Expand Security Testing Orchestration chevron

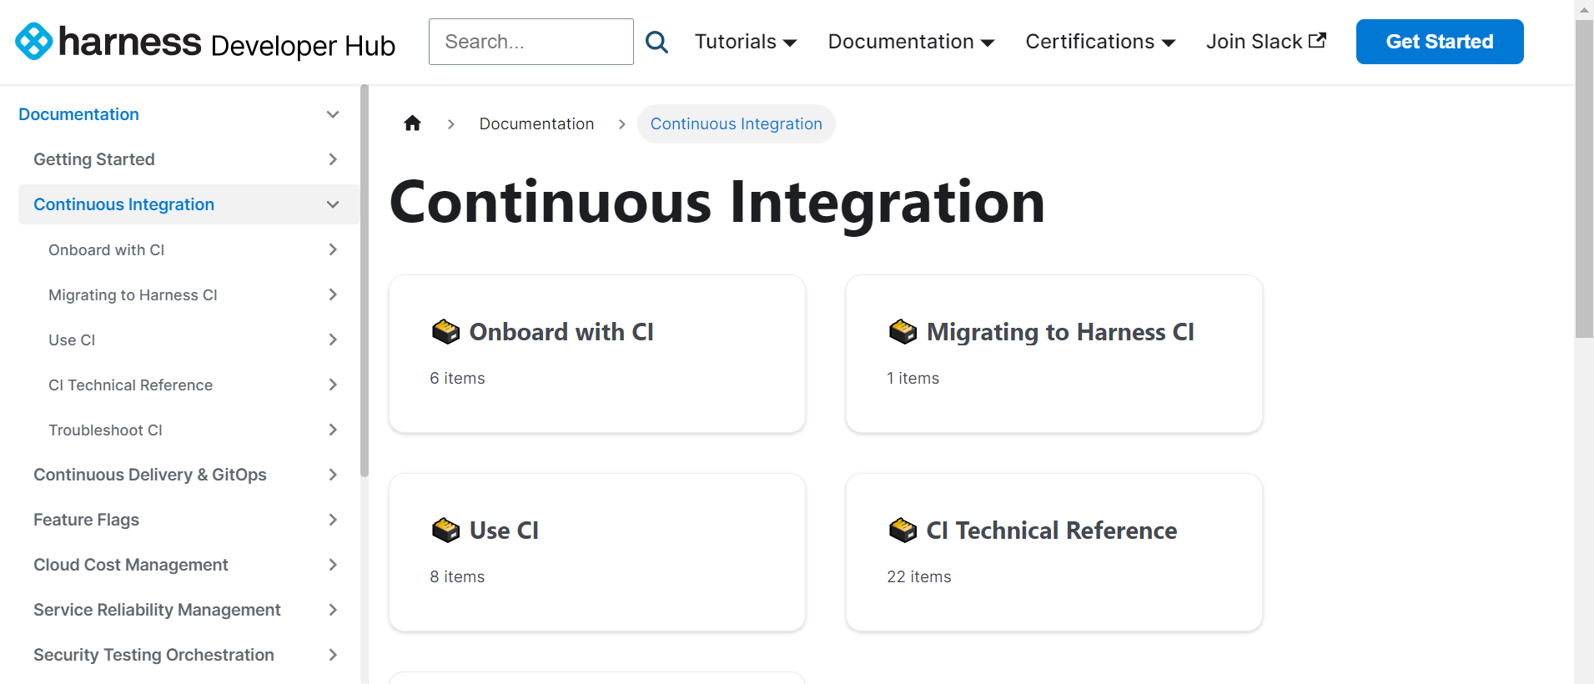333,655
